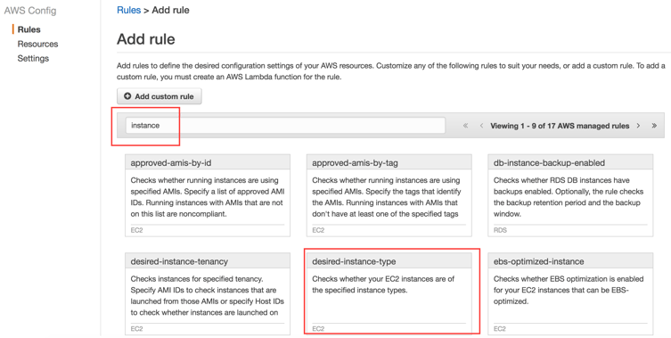This screenshot has width=671, height=338.
Task: Click the EC2 tag on desired-instance-tenancy card
Action: [136, 328]
